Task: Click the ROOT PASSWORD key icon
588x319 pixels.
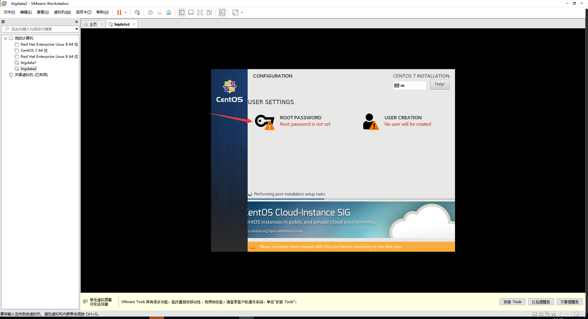Action: [x=265, y=122]
